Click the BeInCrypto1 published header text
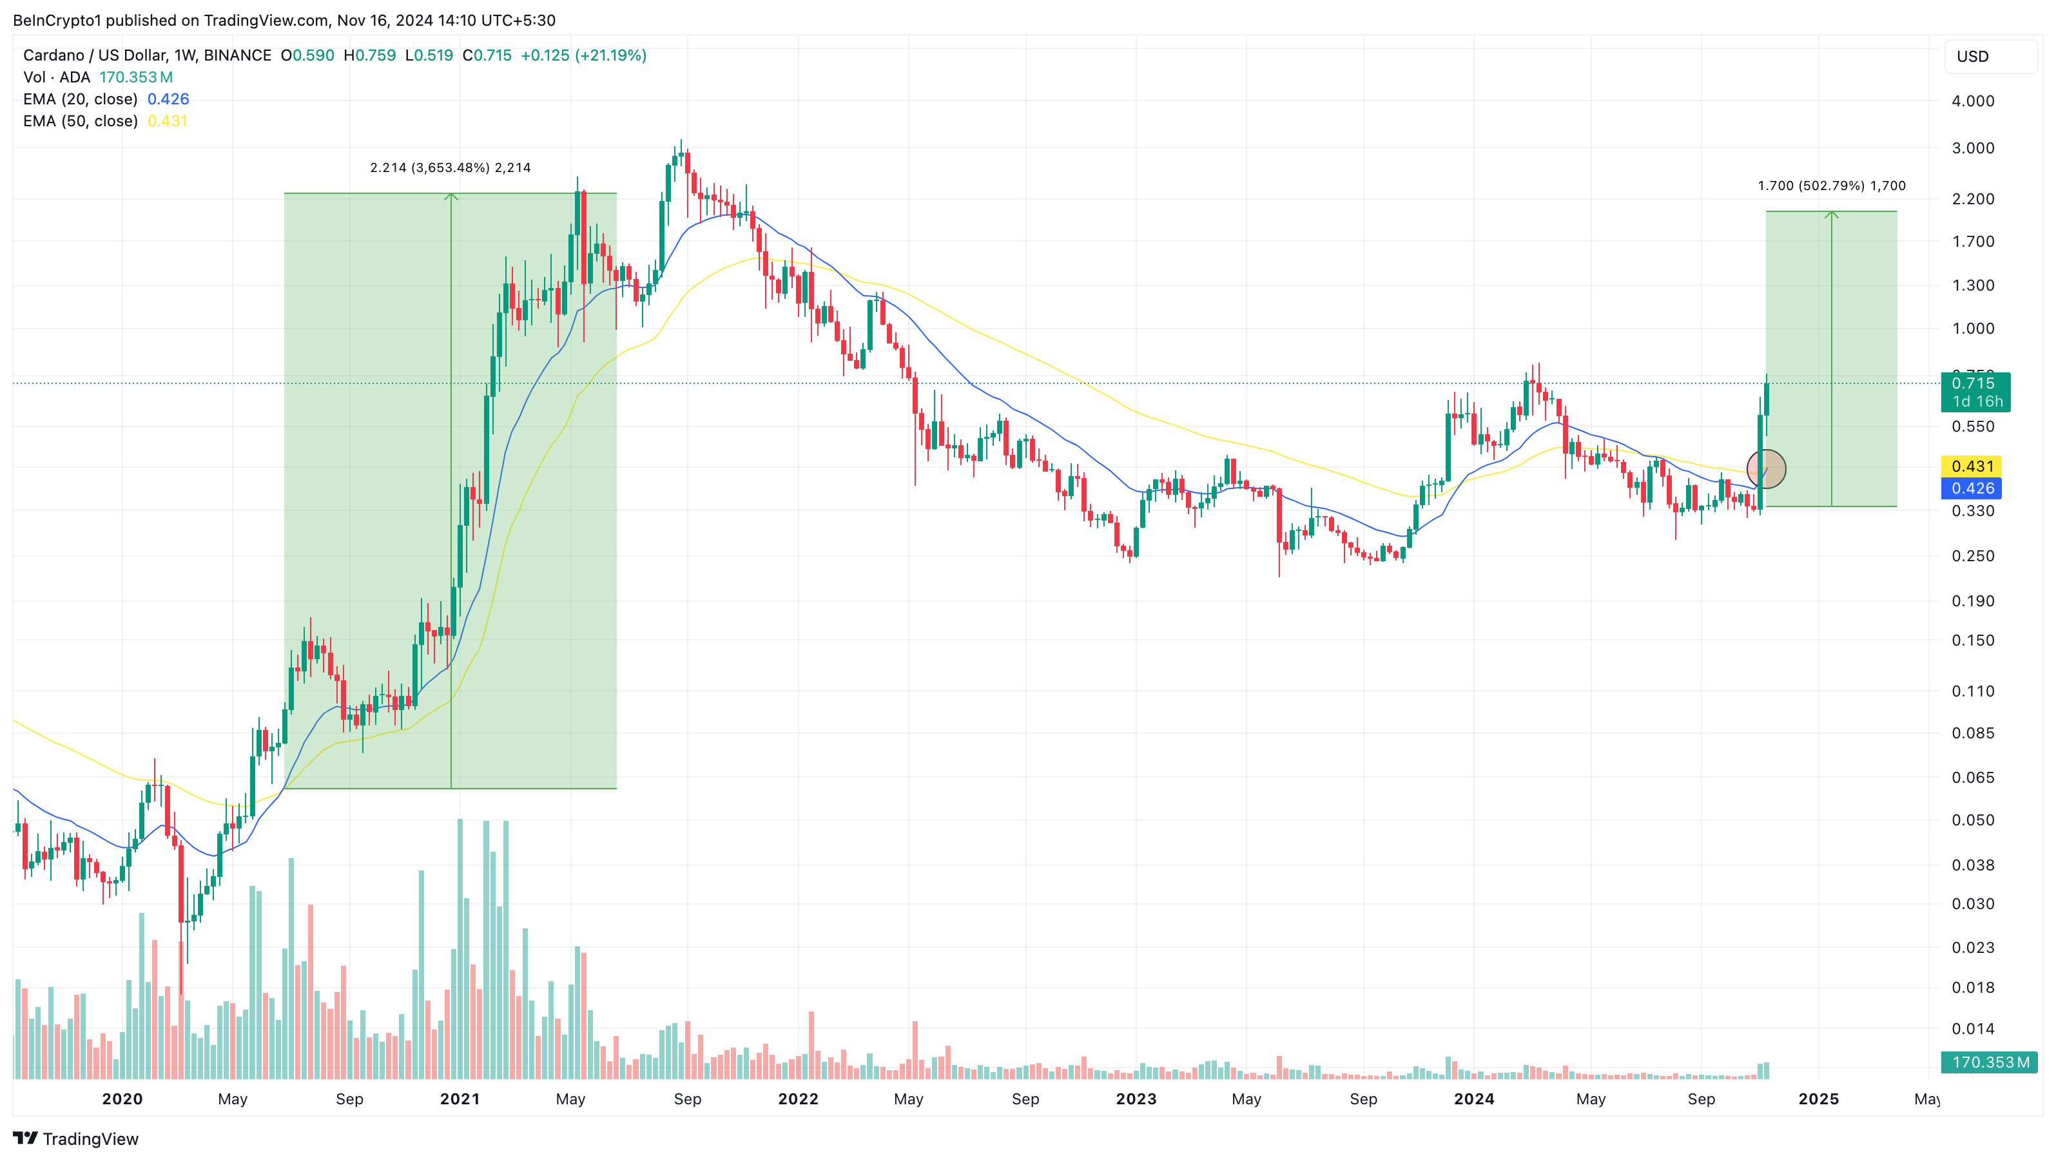 click(284, 20)
